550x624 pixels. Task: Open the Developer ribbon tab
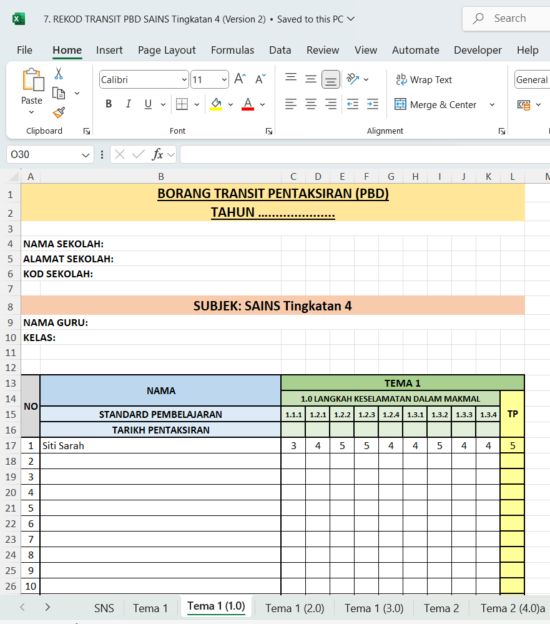[x=478, y=50]
